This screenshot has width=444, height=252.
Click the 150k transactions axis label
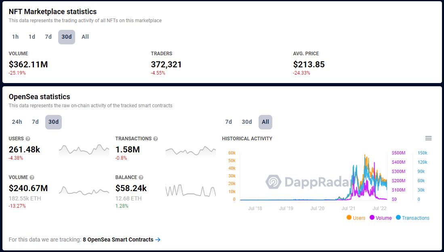click(x=423, y=153)
